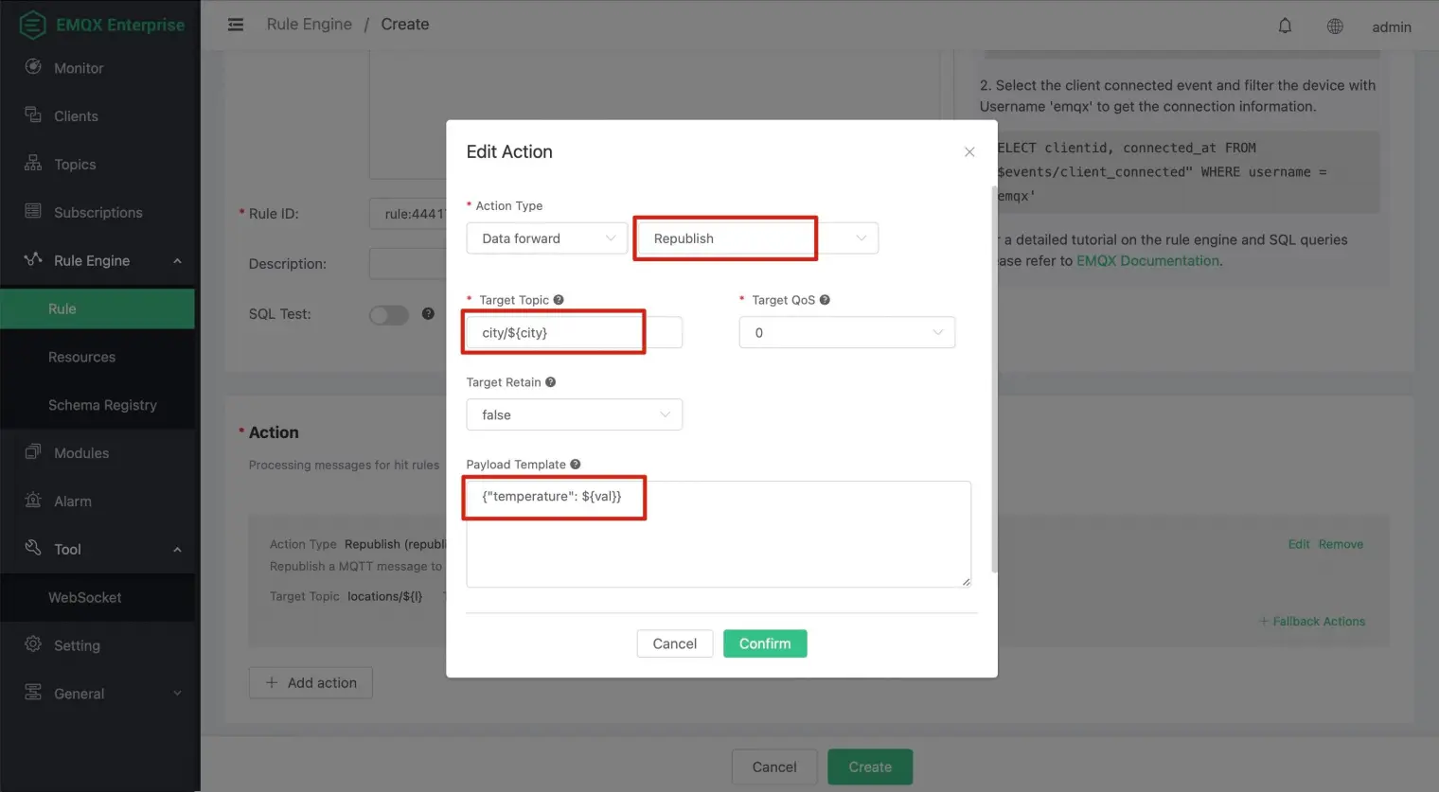Click the language globe icon

click(x=1335, y=26)
